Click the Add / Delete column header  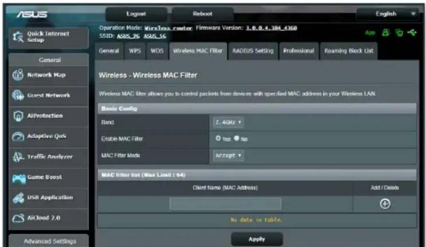click(385, 188)
